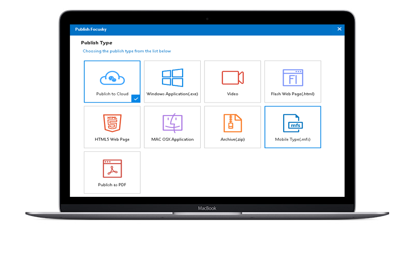Screen dimensions: 414x259
Task: Click the 'Mobile Type(.mfs)' label
Action: [292, 139]
